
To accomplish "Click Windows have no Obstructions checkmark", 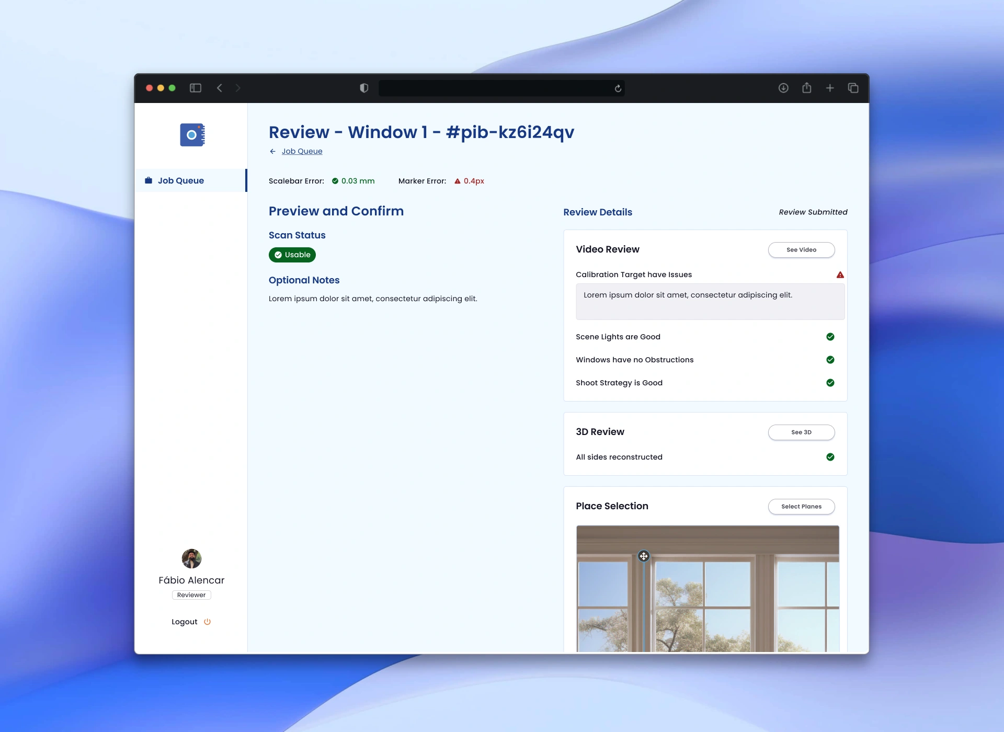I will [830, 360].
